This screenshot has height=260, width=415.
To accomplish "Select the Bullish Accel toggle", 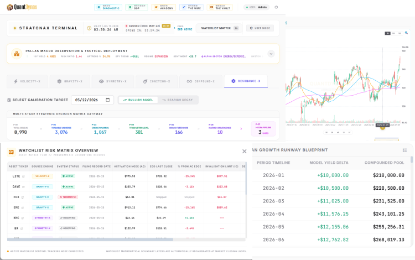I will tap(138, 100).
